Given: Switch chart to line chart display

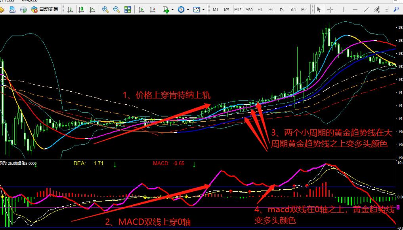Looking at the screenshot, I should coord(92,9).
